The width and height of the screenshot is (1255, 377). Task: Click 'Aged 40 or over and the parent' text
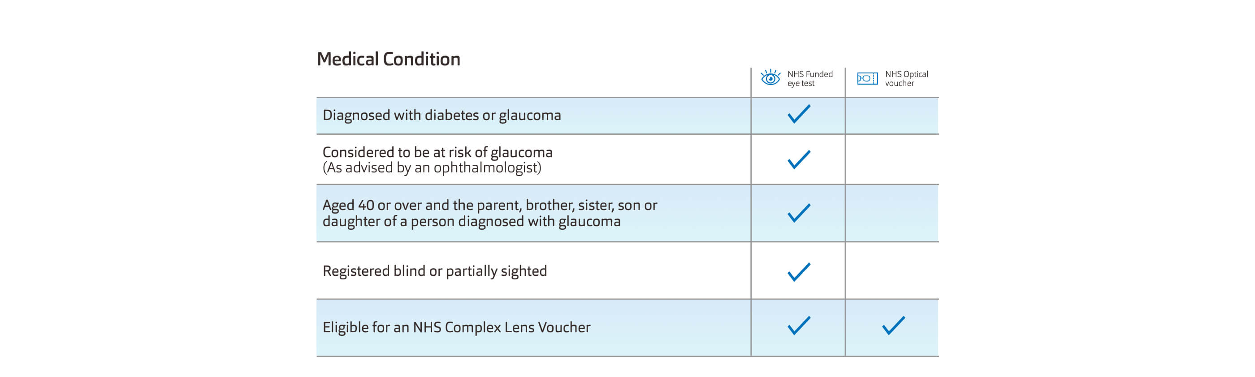point(489,205)
